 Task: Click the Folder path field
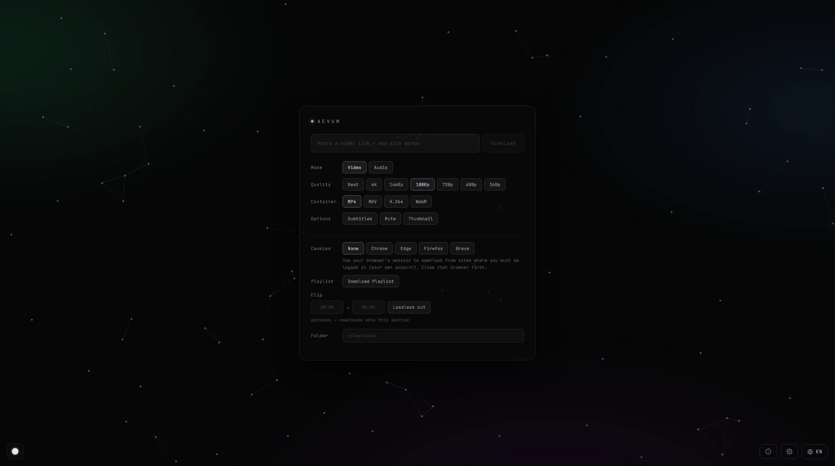[433, 335]
